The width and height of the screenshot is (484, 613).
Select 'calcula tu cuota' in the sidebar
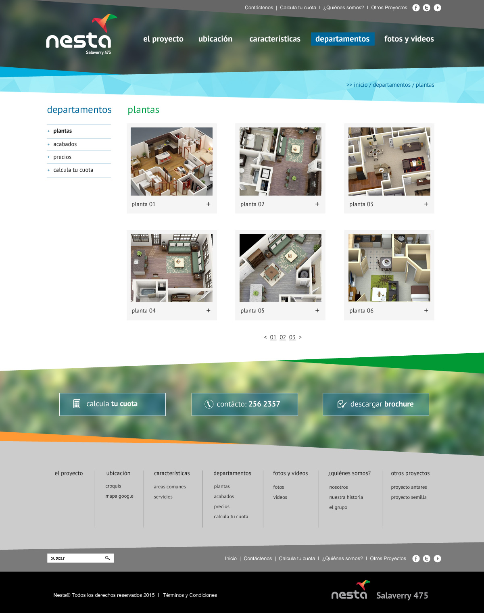73,170
